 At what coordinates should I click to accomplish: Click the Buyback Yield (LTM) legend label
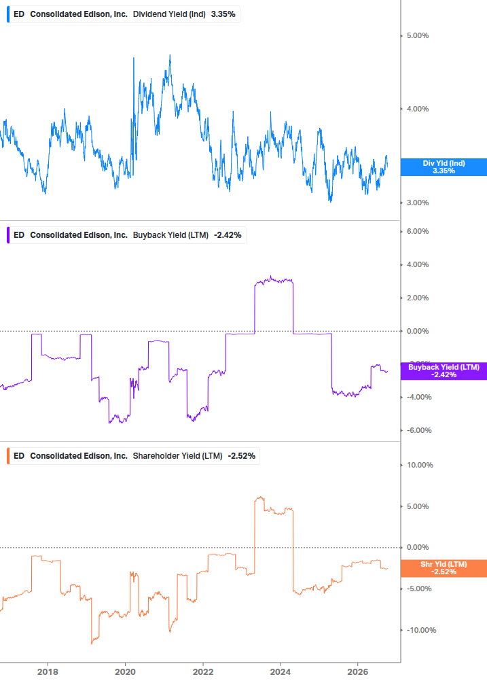pyautogui.click(x=170, y=235)
